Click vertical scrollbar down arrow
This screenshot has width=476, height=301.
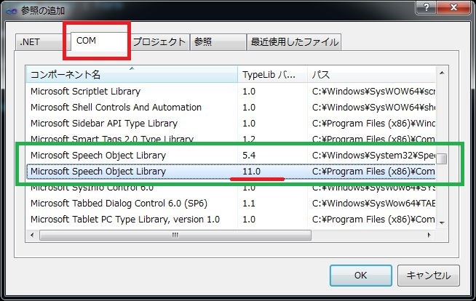(x=442, y=223)
